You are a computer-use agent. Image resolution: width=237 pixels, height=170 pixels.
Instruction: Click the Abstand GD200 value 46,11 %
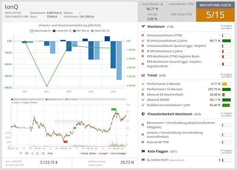pyautogui.click(x=215, y=100)
